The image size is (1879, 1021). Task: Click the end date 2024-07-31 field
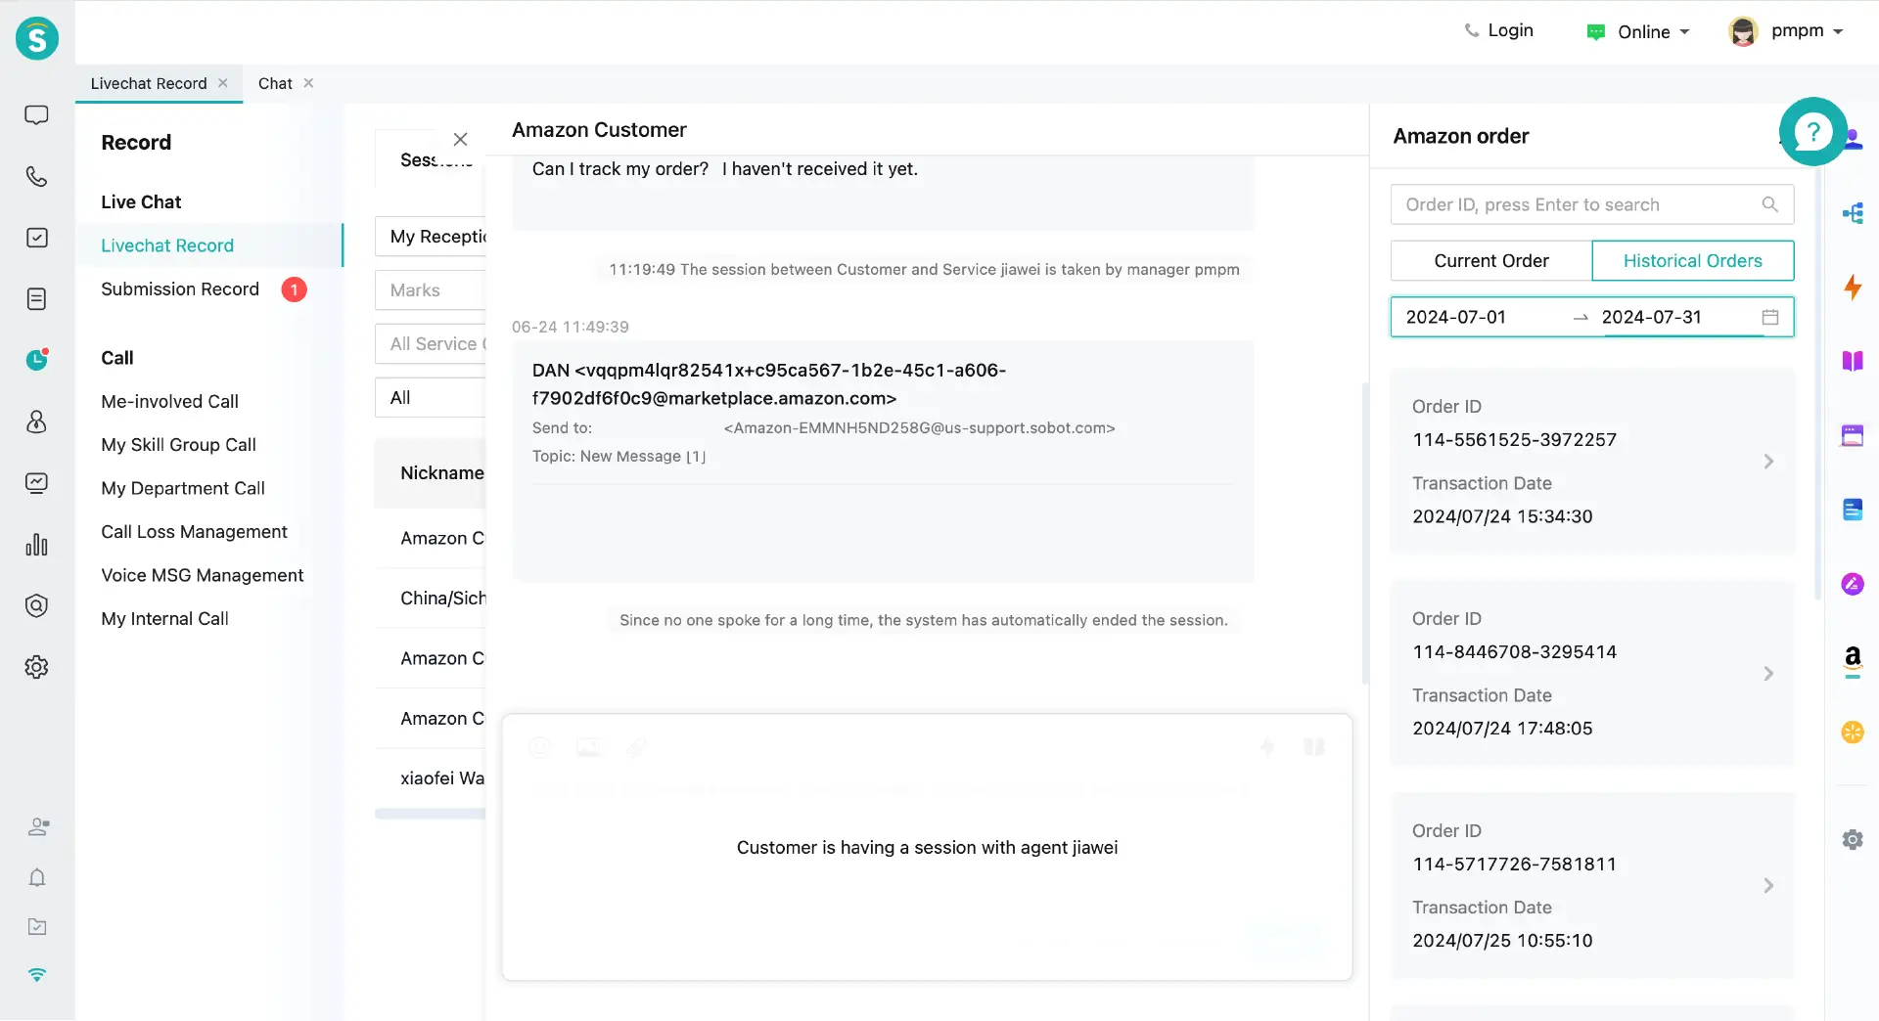point(1651,317)
